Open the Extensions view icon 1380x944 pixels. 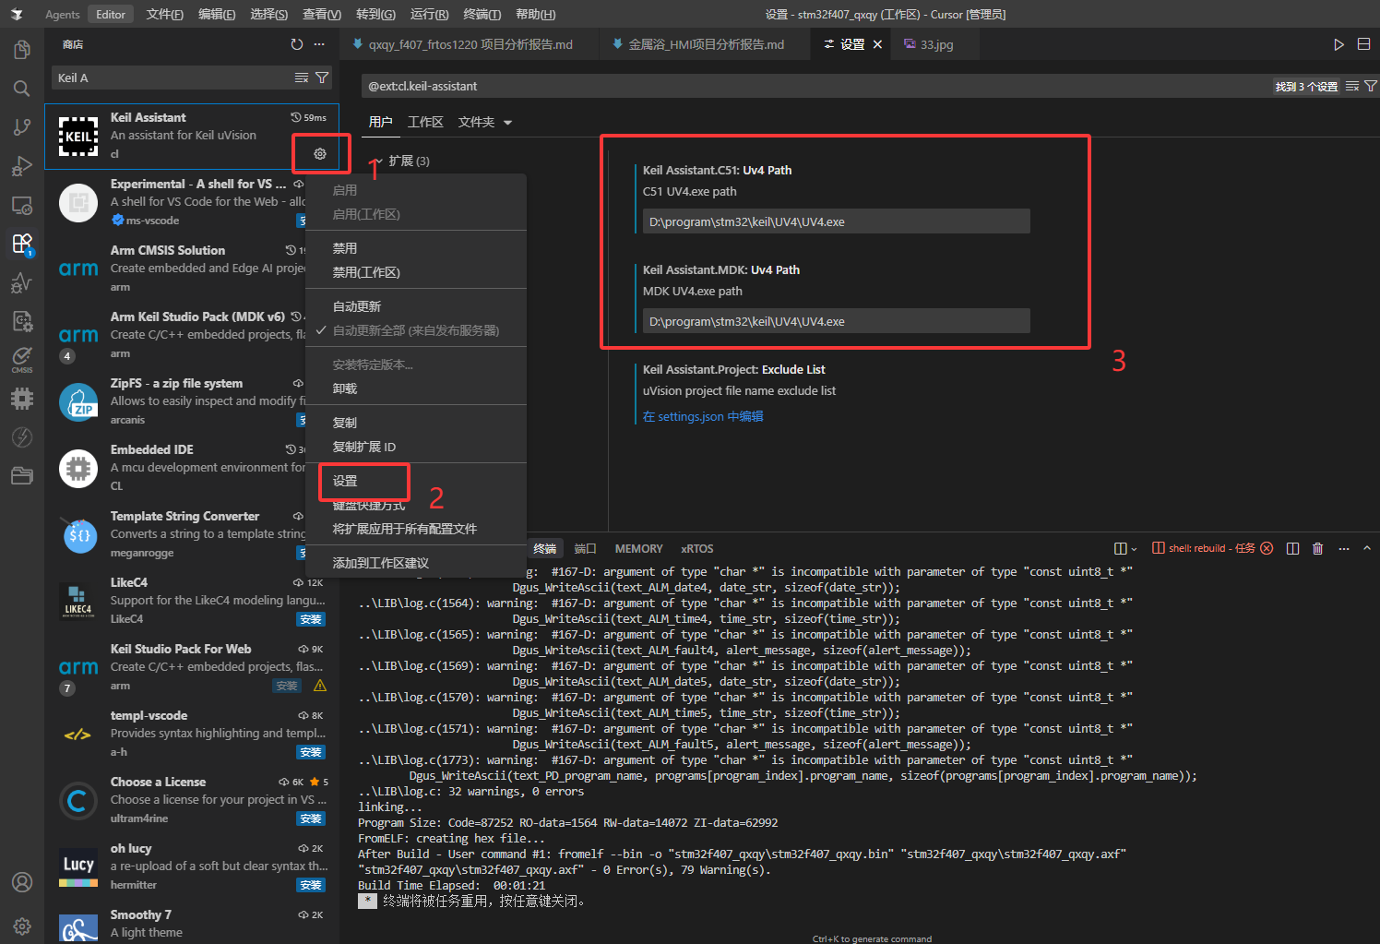[x=22, y=244]
